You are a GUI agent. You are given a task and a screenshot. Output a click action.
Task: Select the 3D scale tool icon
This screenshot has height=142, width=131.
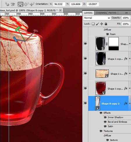click(x=32, y=4)
